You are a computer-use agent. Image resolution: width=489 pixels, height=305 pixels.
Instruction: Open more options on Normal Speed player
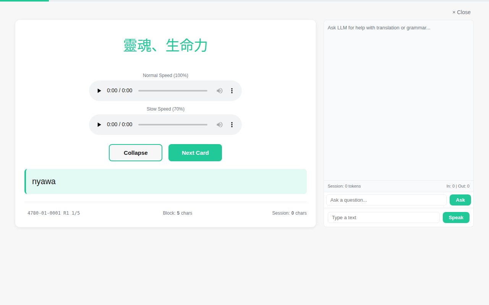pyautogui.click(x=232, y=91)
